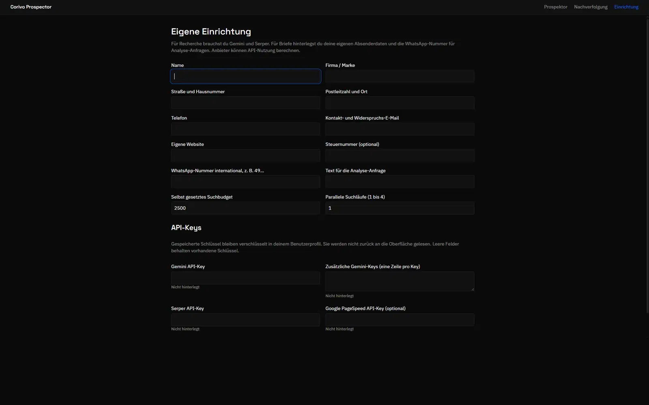This screenshot has width=649, height=405.
Task: Click the Text für die Analyse-Anfrage field
Action: tap(400, 182)
